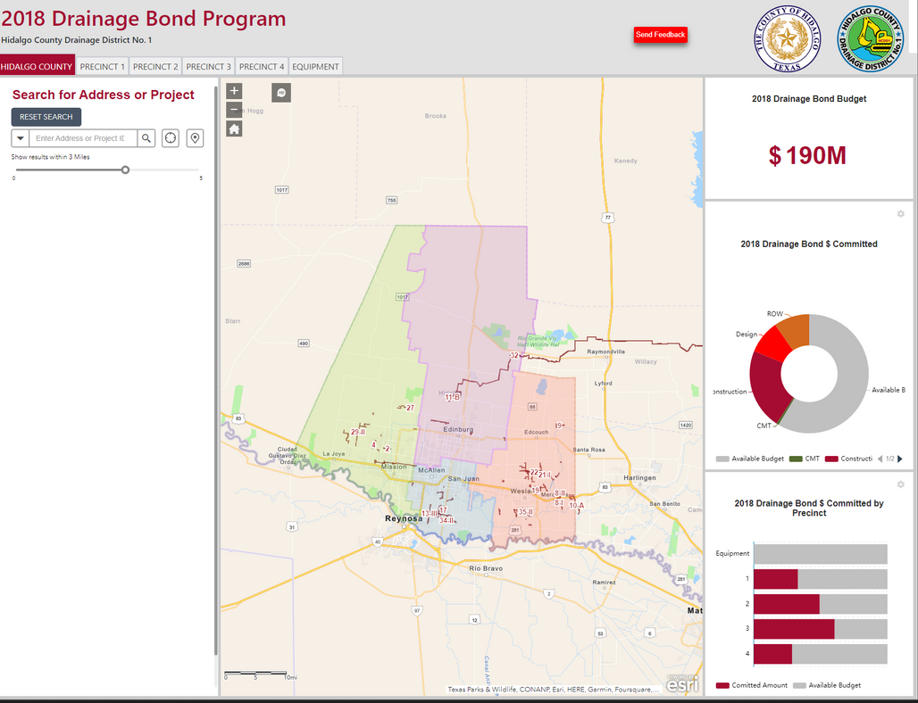Open search source dropdown arrow
Image resolution: width=918 pixels, height=703 pixels.
click(20, 138)
